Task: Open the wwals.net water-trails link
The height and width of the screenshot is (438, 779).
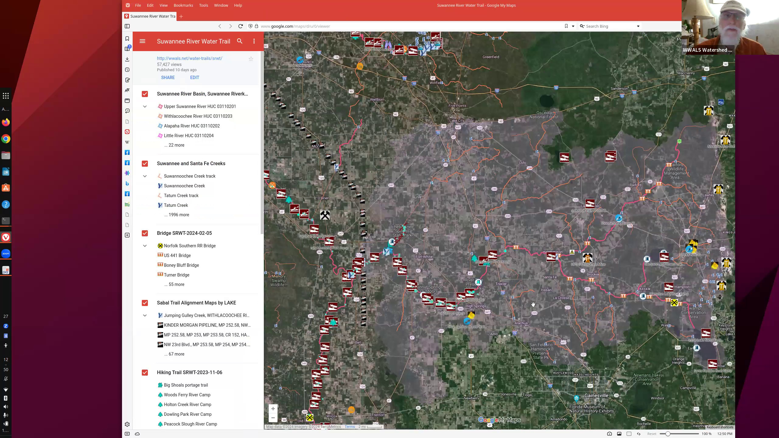Action: 190,58
